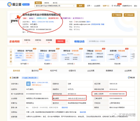
Task: Click the 查看年报 link
Action: pos(65,108)
